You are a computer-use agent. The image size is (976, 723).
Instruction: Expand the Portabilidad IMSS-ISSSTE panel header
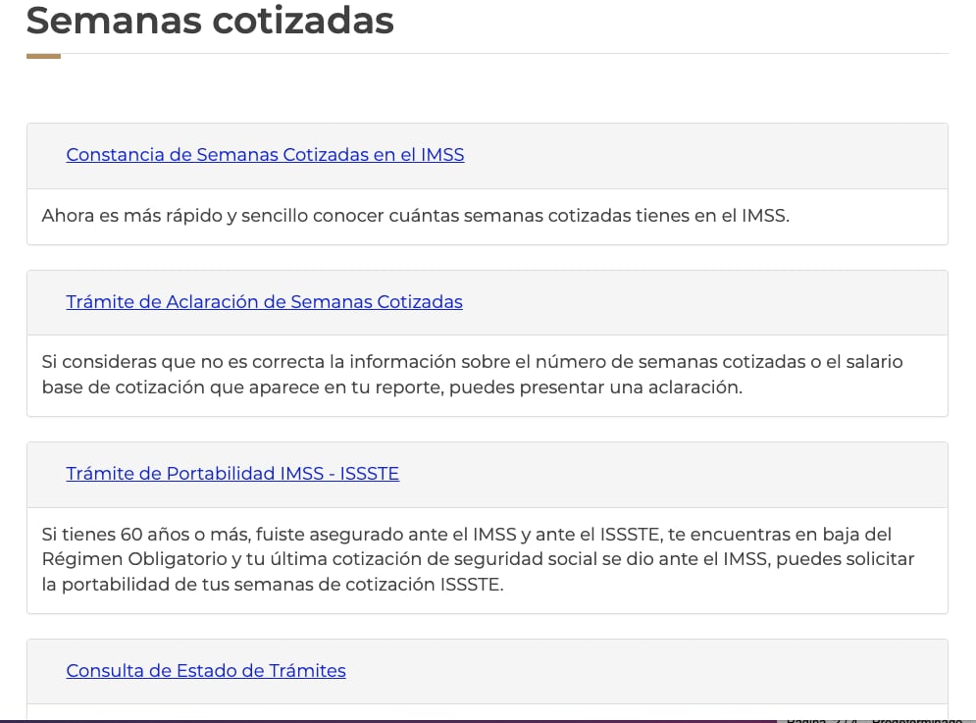(x=687, y=474)
